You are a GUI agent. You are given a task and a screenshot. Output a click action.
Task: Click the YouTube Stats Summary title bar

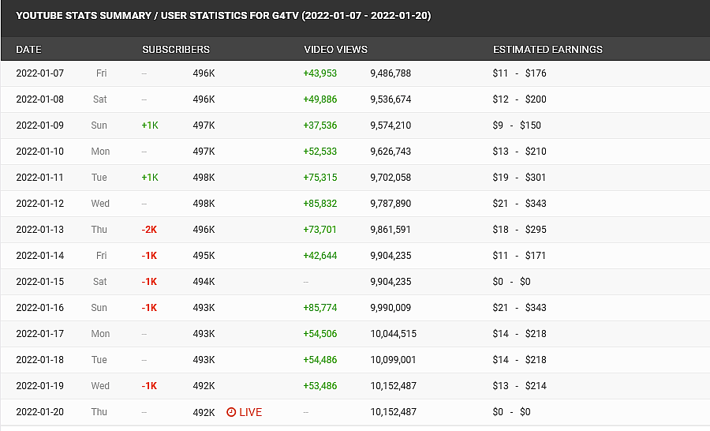223,16
